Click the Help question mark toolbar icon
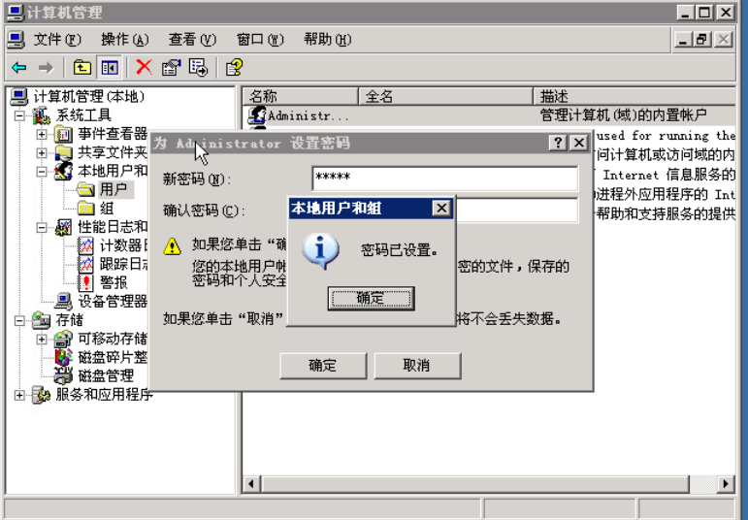Screen dimensions: 748x520 point(234,68)
